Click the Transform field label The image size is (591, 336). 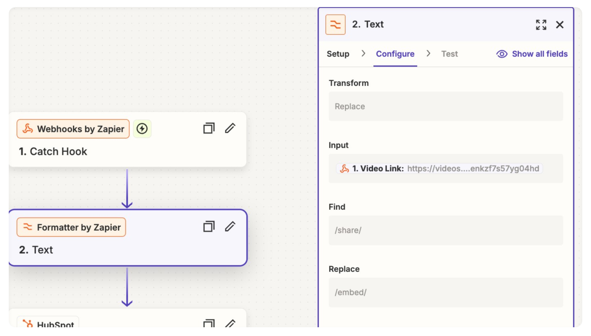(x=348, y=83)
